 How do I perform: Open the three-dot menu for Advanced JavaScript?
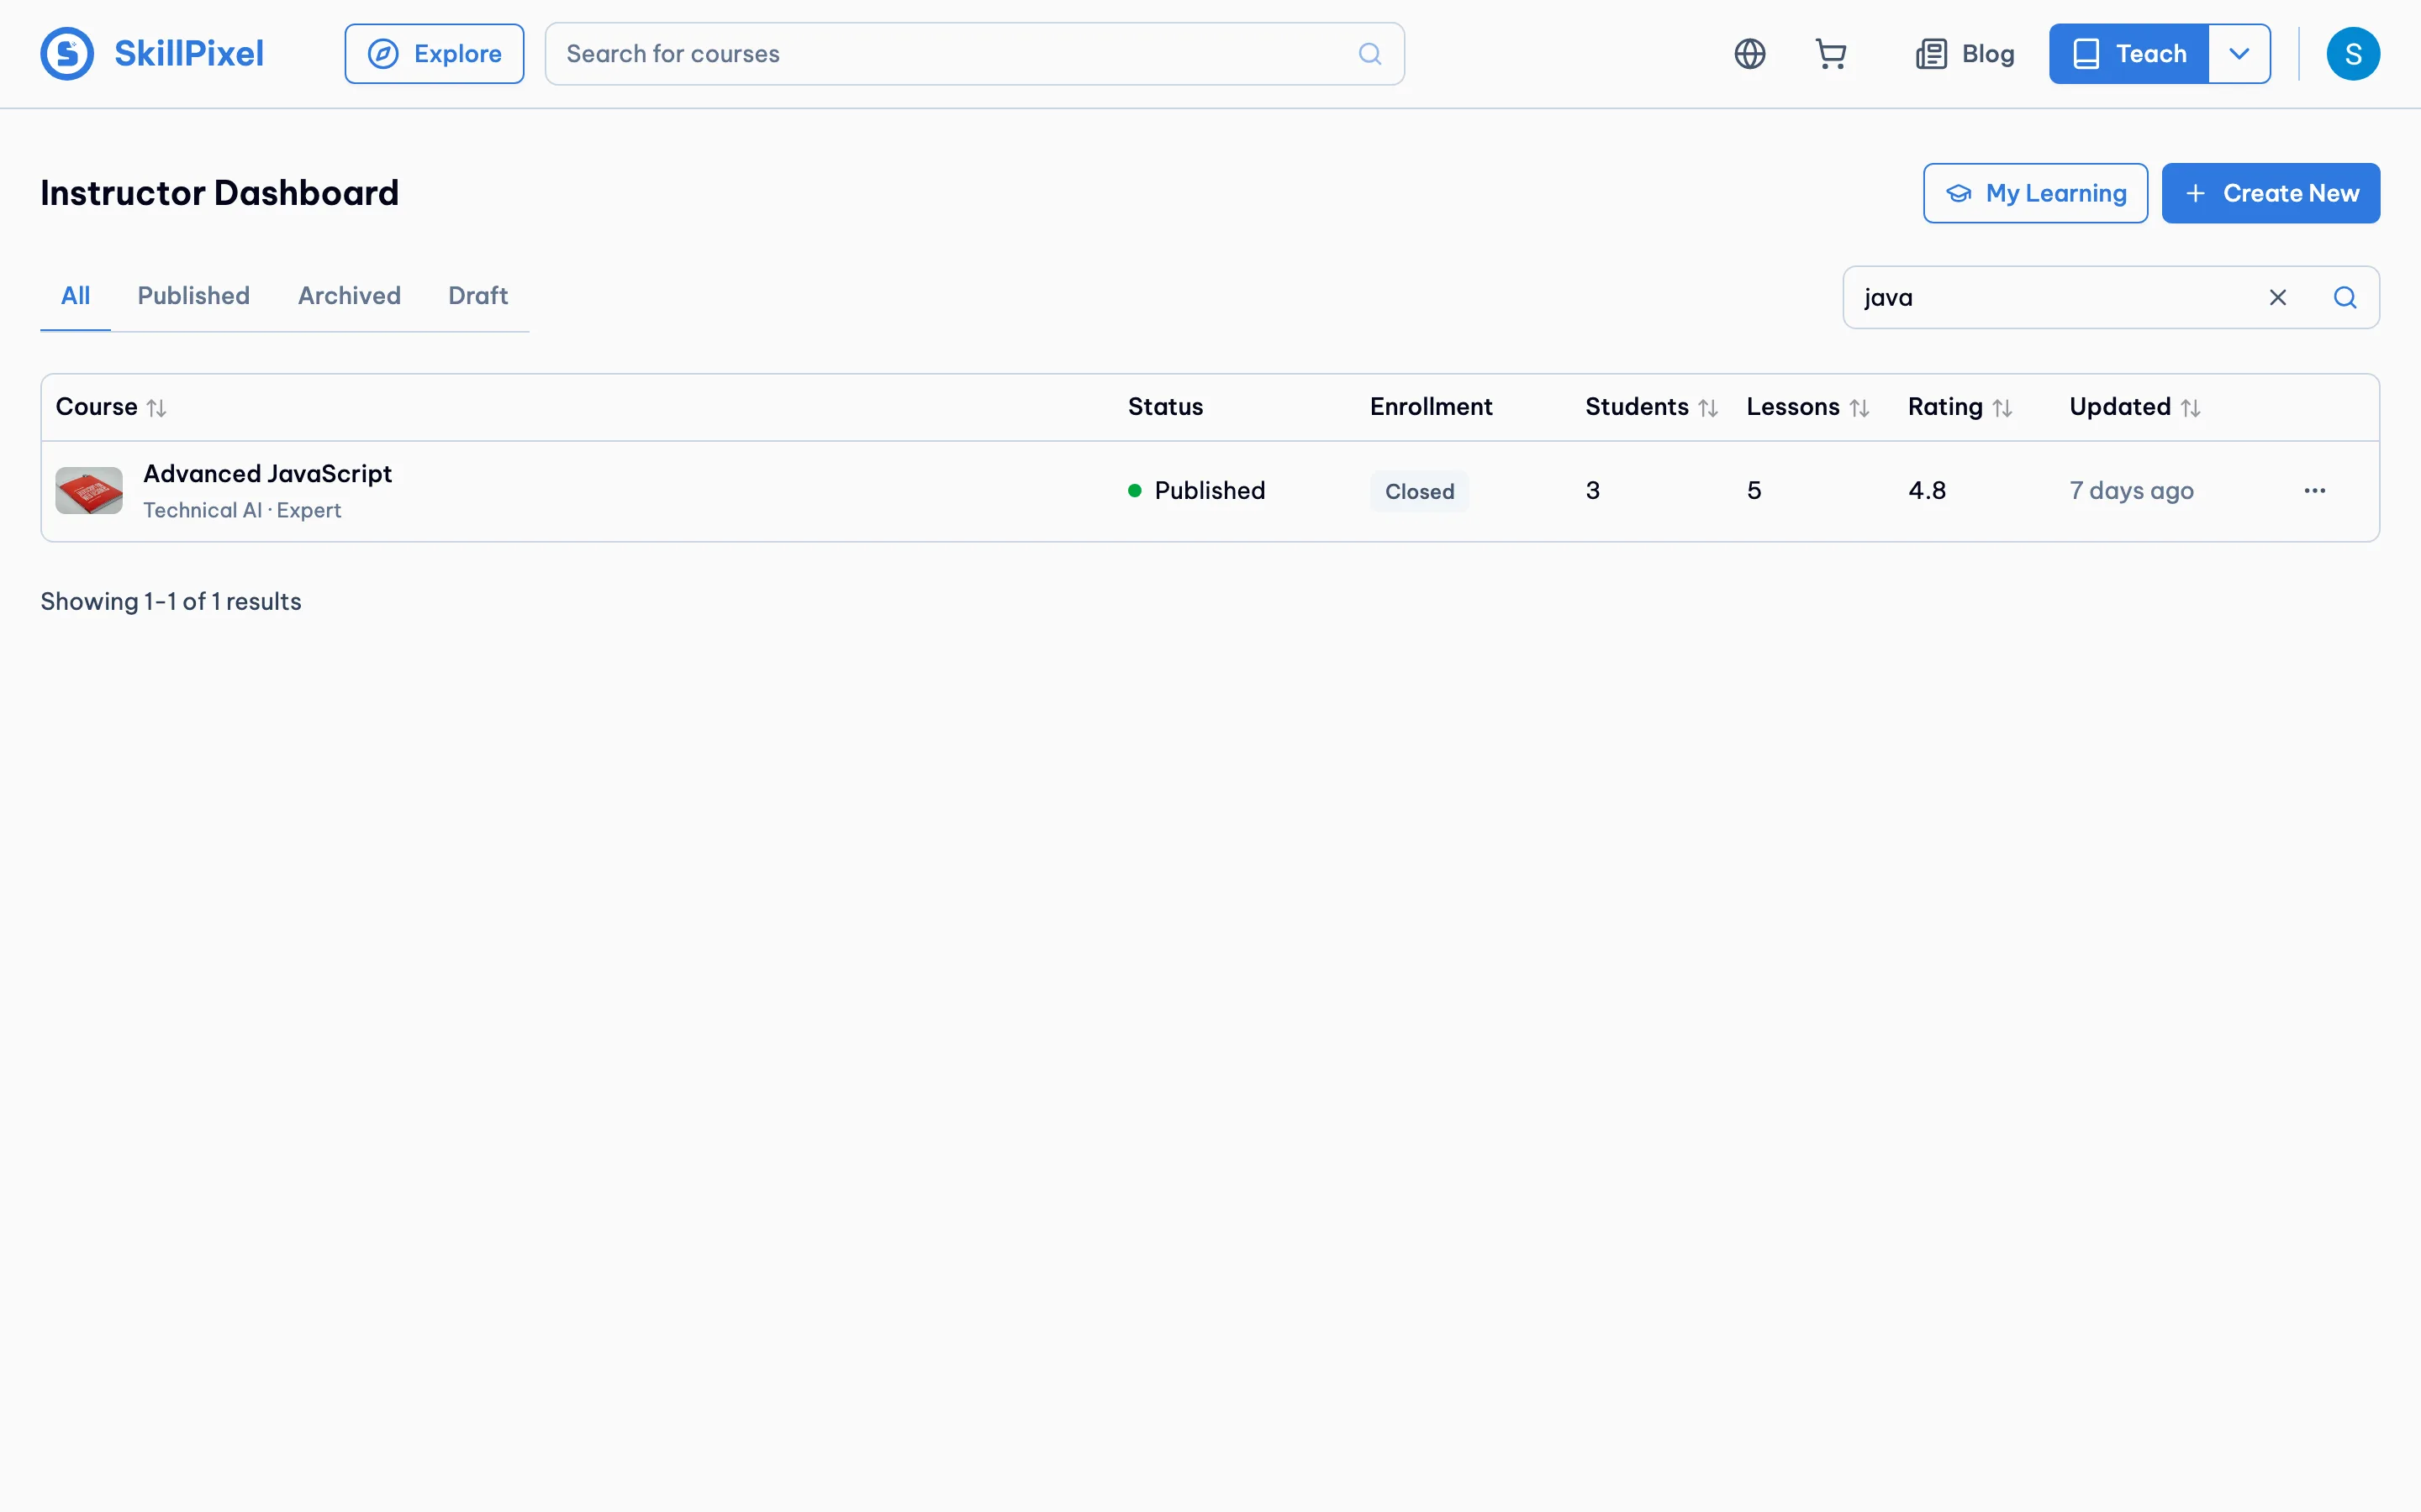2314,491
